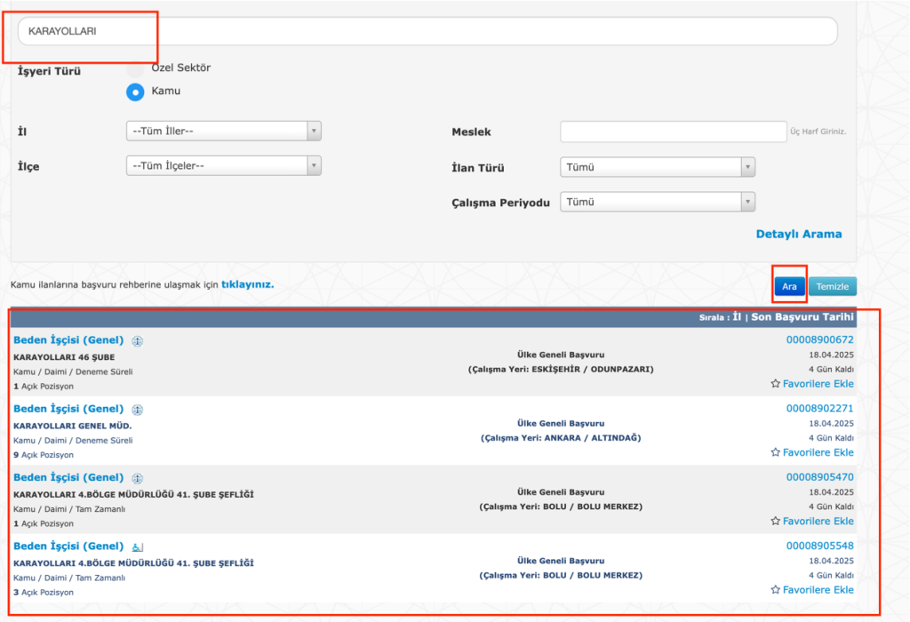Click Çalışma Yeri: ANKARA / ALTINDAĞ text
Screen dimensions: 910x622
tap(561, 437)
